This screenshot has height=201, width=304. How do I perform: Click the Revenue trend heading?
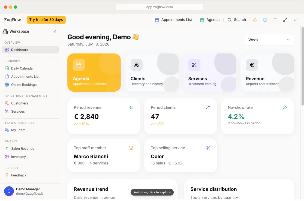(x=91, y=189)
